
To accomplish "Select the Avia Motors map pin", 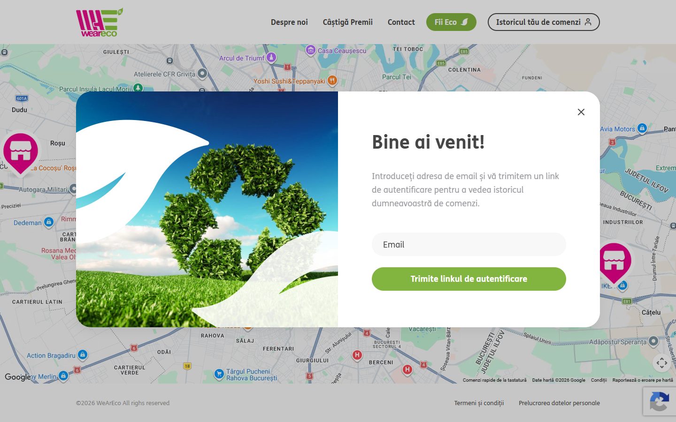I will pos(642,128).
